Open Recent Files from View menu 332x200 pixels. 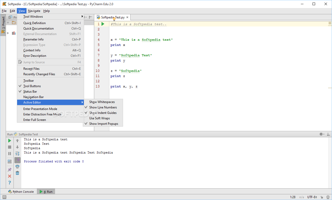pos(50,69)
